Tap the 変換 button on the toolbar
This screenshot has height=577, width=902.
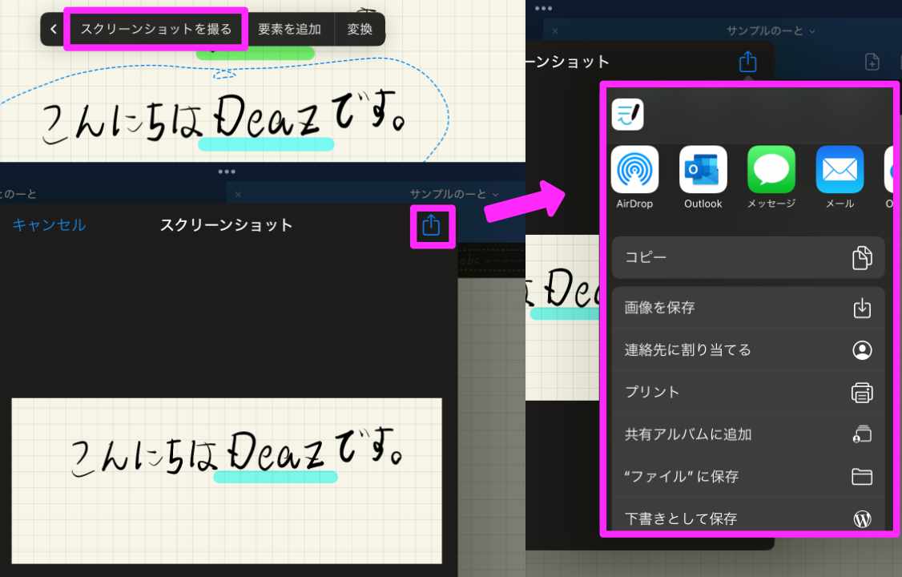click(360, 28)
